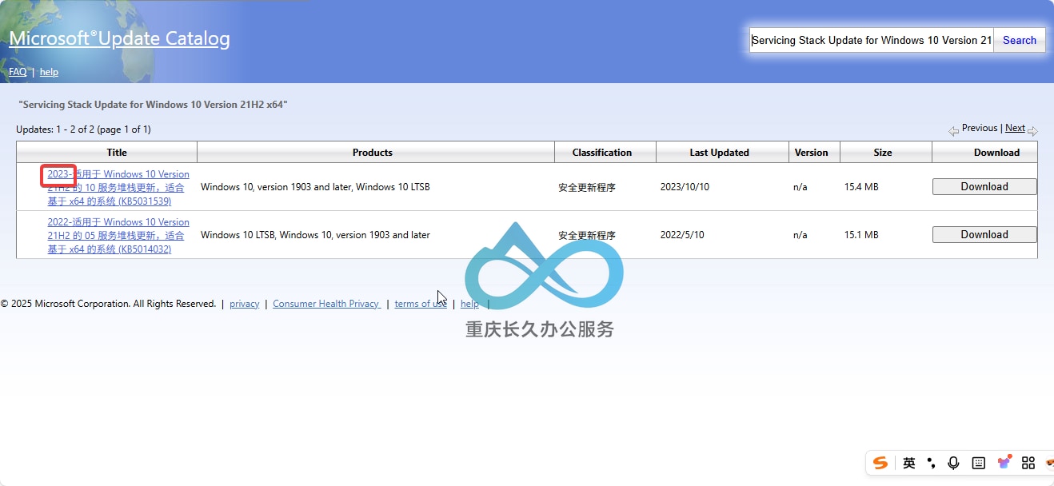The width and height of the screenshot is (1054, 486).
Task: Open the privacy link in the footer
Action: 244,304
